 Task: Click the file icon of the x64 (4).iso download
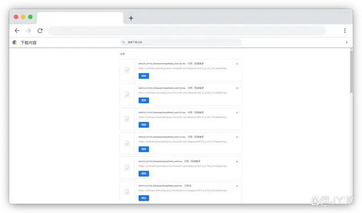tap(127, 70)
